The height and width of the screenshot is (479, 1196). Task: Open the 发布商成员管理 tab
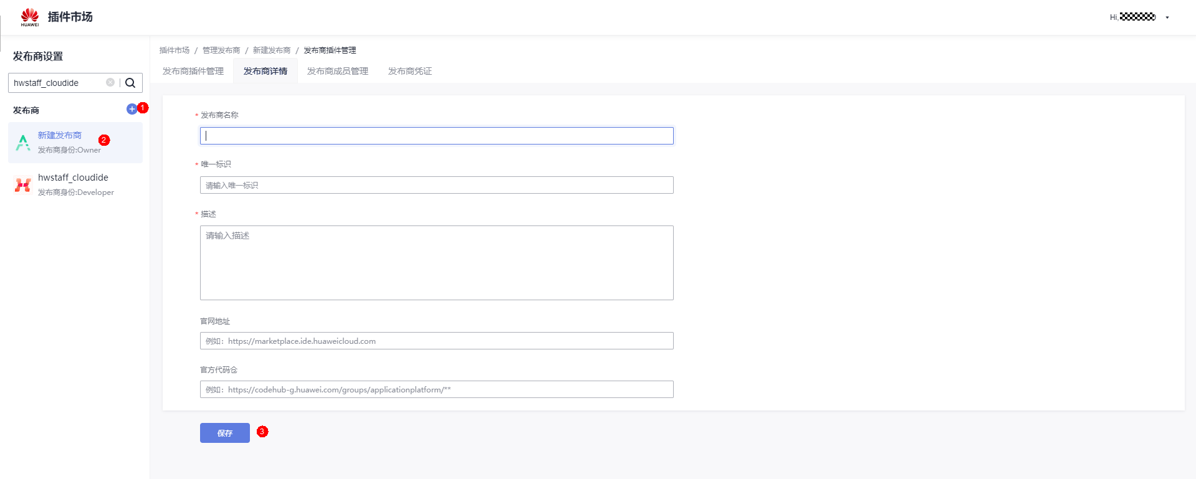(x=337, y=71)
